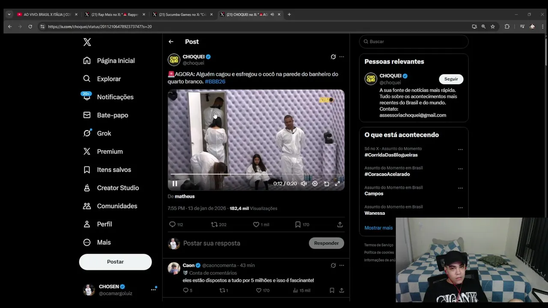Open the #BBB26 hashtag link
Image resolution: width=548 pixels, height=308 pixels.
coord(215,81)
